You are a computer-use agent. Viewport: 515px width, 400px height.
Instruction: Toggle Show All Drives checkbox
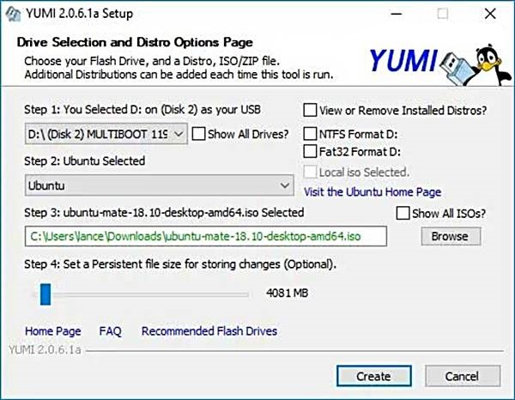(x=199, y=134)
